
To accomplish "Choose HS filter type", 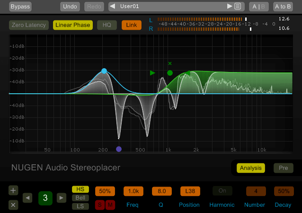I will pyautogui.click(x=80, y=189).
